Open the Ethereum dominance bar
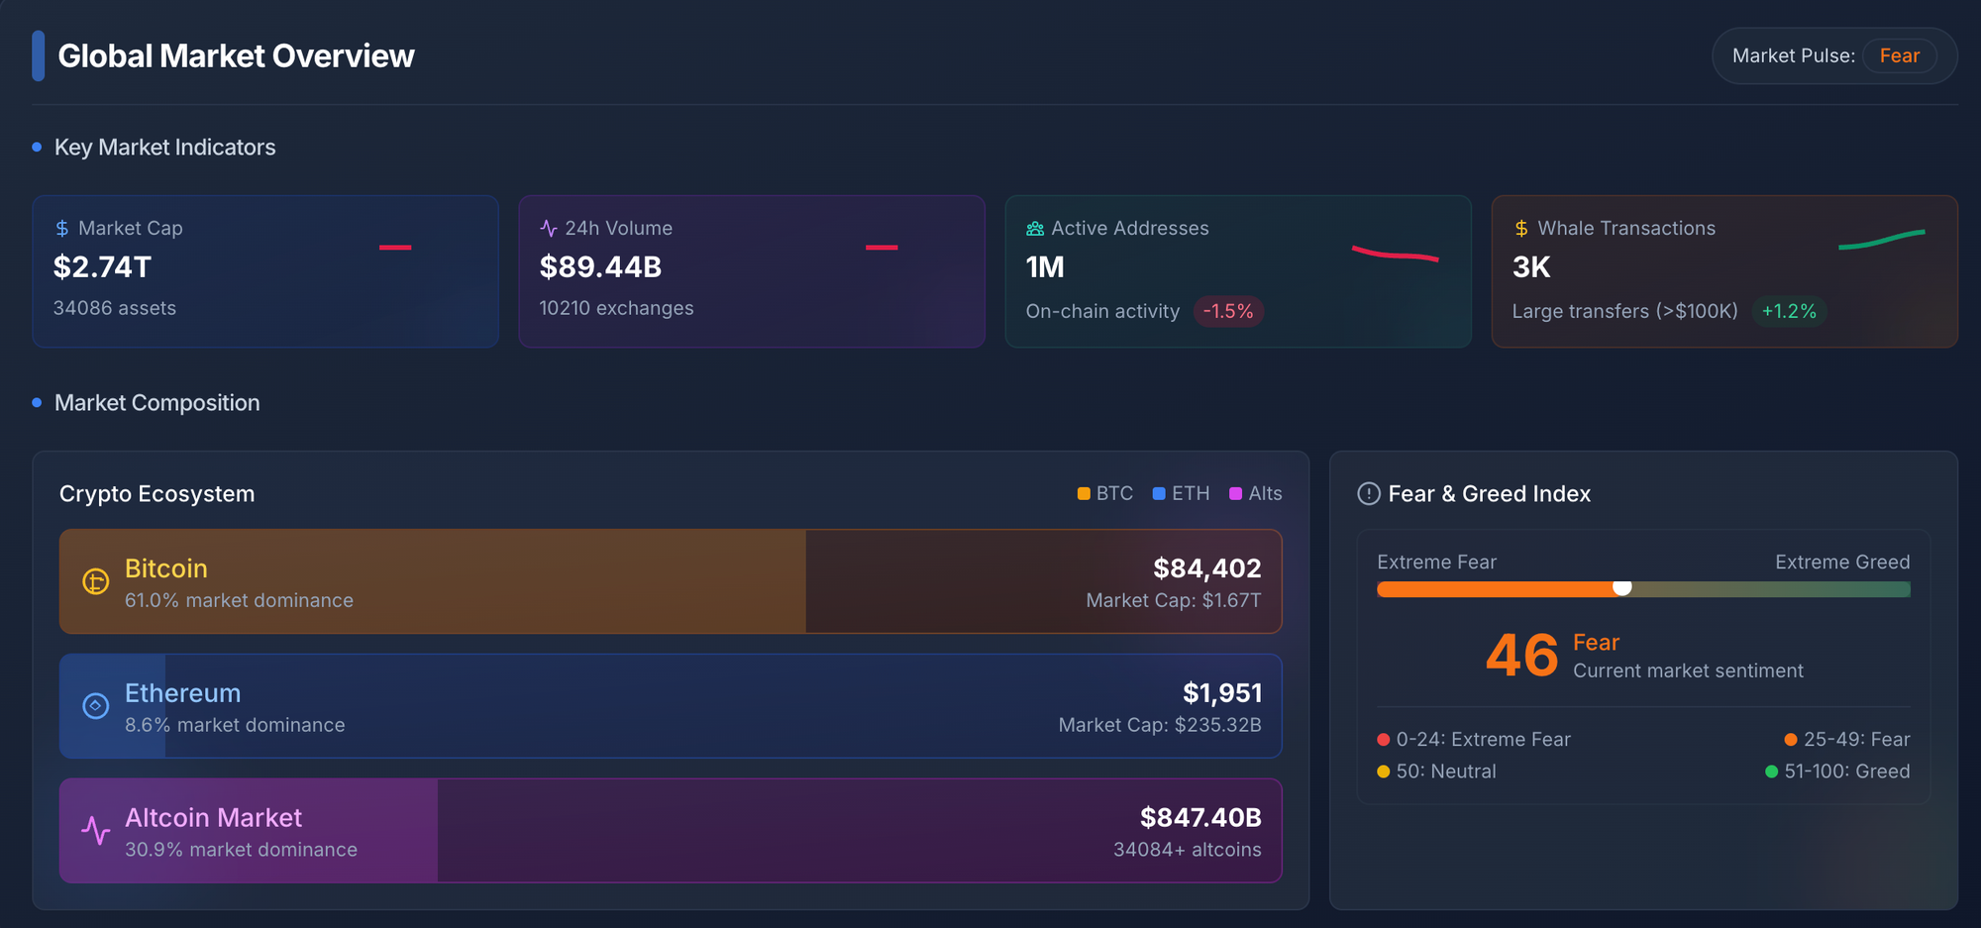 pyautogui.click(x=671, y=706)
